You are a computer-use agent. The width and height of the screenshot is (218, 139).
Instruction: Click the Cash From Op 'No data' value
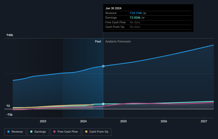coord(135,27)
